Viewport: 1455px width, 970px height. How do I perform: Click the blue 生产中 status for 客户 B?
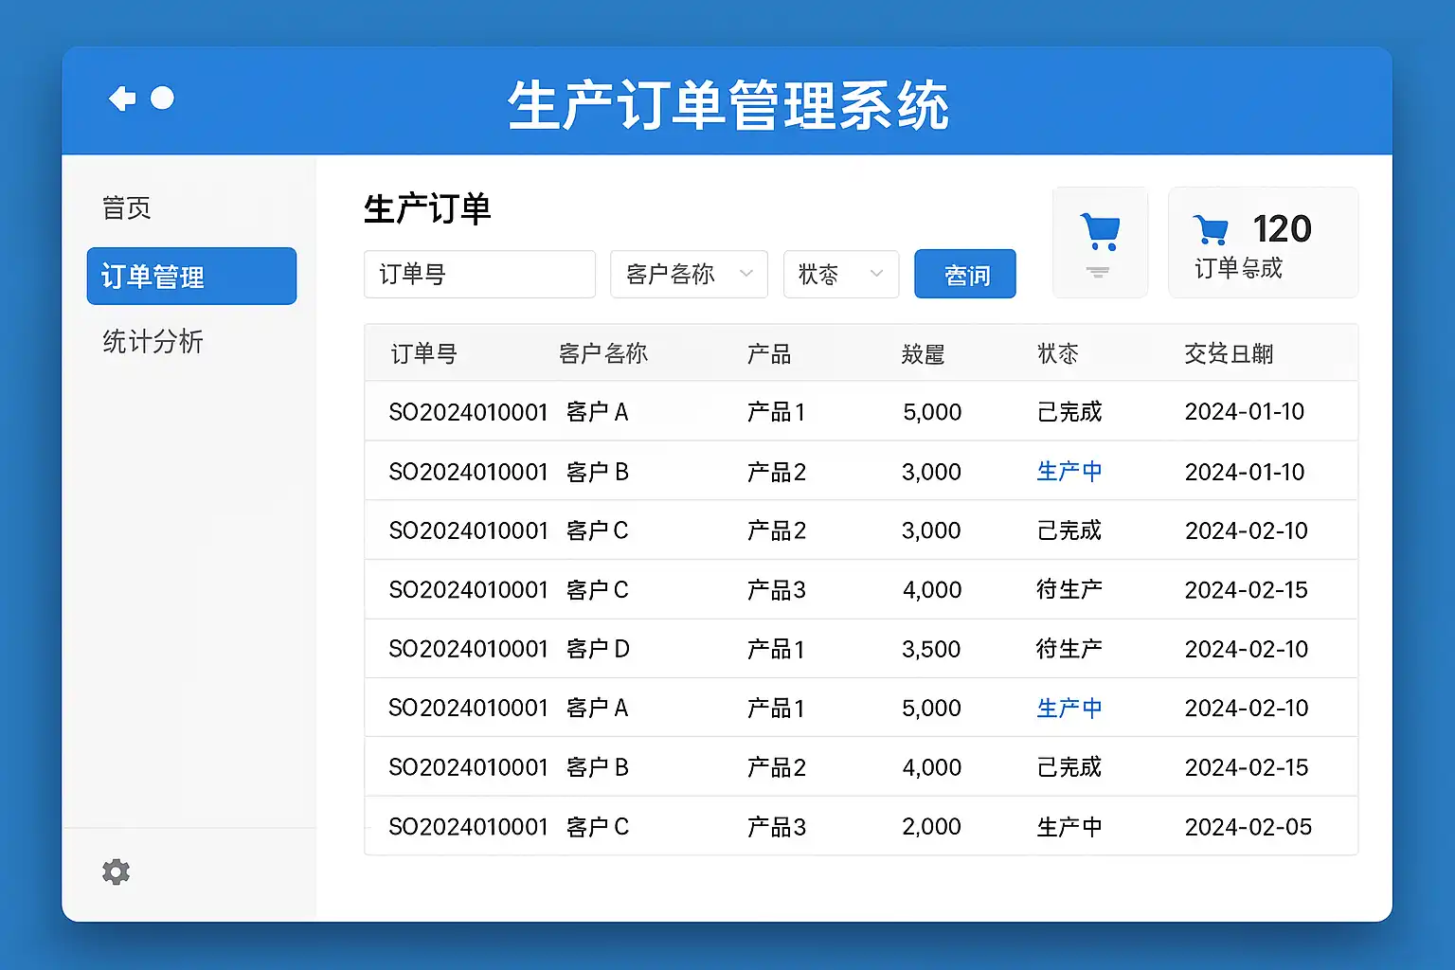tap(1069, 472)
